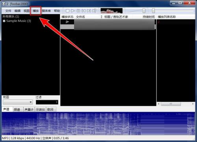Click the playlist panel horizontal scrollbar thumb

[x=171, y=104]
